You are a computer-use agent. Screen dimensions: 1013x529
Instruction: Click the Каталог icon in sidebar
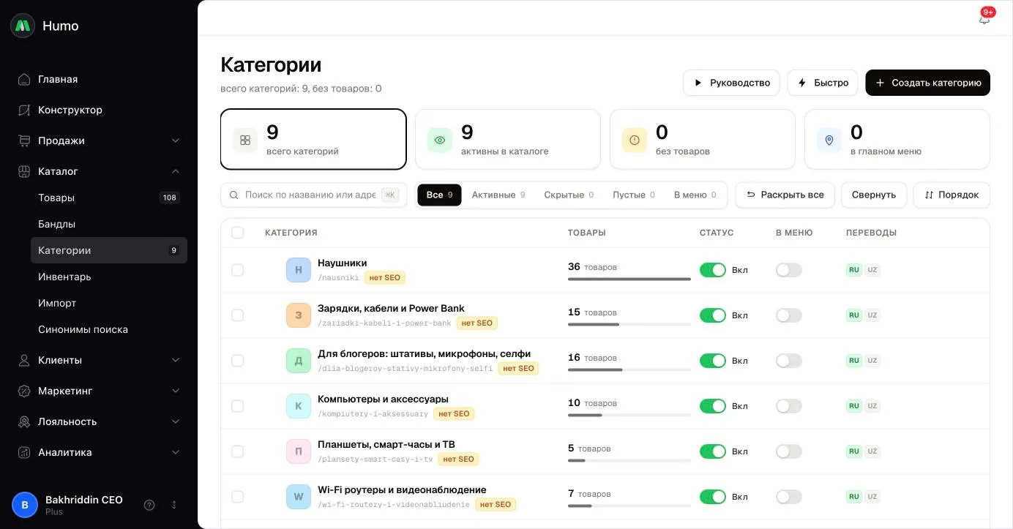(x=24, y=171)
